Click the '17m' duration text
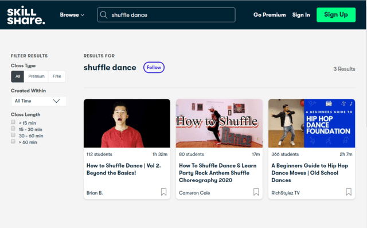 pos(256,154)
